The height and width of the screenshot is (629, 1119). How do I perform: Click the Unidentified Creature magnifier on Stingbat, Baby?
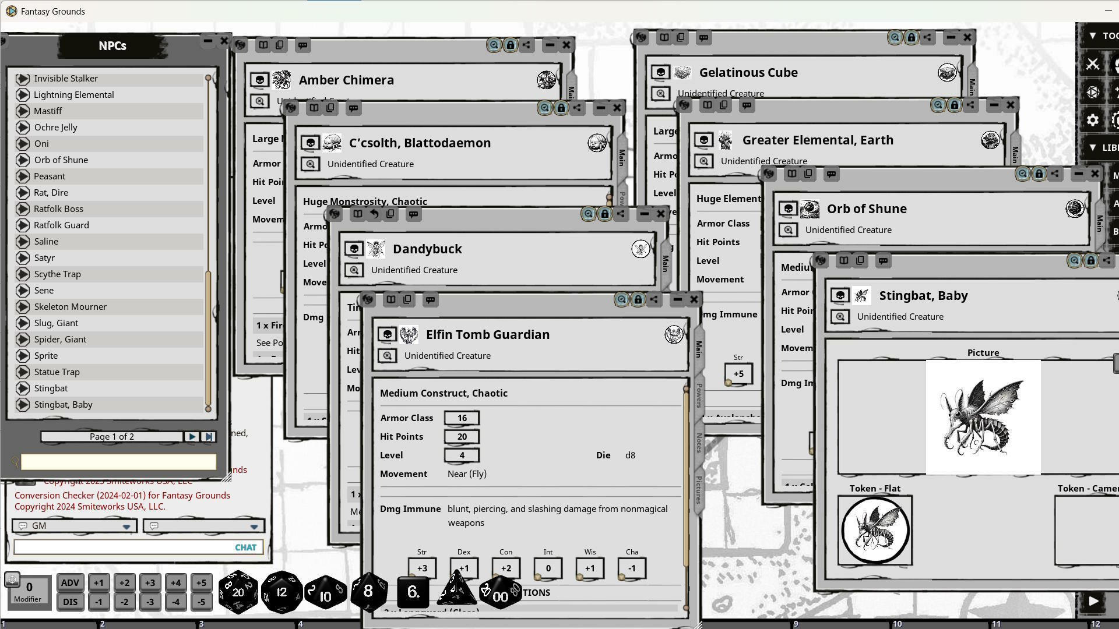[x=840, y=316]
